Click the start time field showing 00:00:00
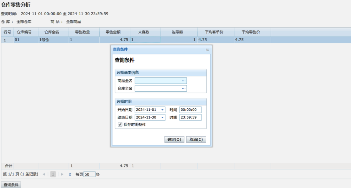 pyautogui.click(x=190, y=110)
